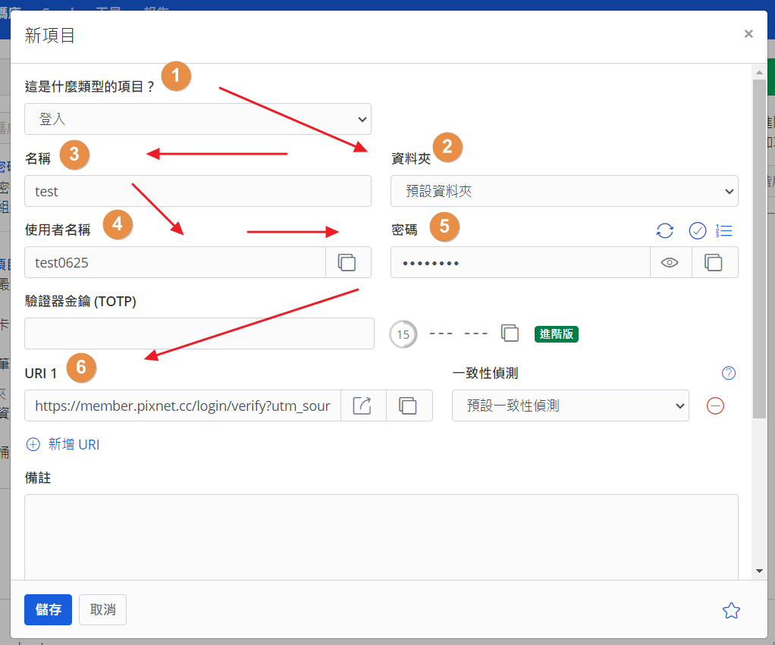Image resolution: width=775 pixels, height=645 pixels.
Task: Focus the 驗證器金鑰 (TOTP) field
Action: coord(199,333)
